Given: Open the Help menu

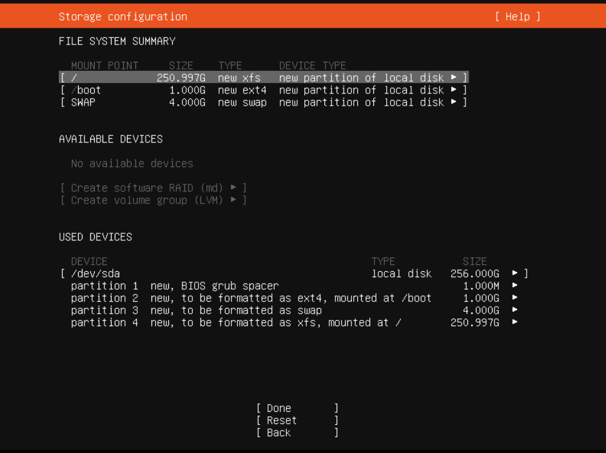Looking at the screenshot, I should 518,17.
